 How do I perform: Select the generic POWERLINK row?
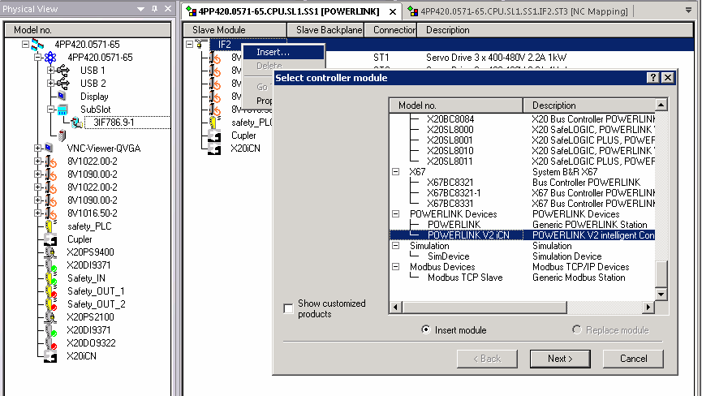522,225
